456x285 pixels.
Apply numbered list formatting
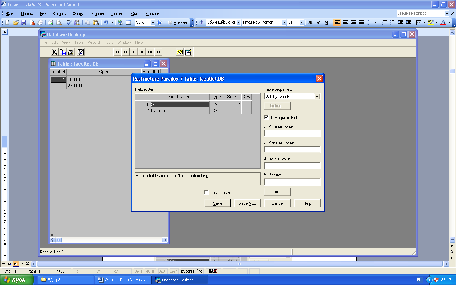[384, 22]
